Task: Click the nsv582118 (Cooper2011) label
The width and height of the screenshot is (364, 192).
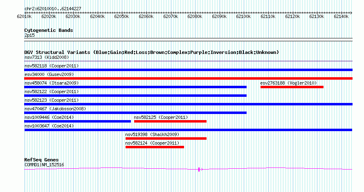Action: click(52, 66)
